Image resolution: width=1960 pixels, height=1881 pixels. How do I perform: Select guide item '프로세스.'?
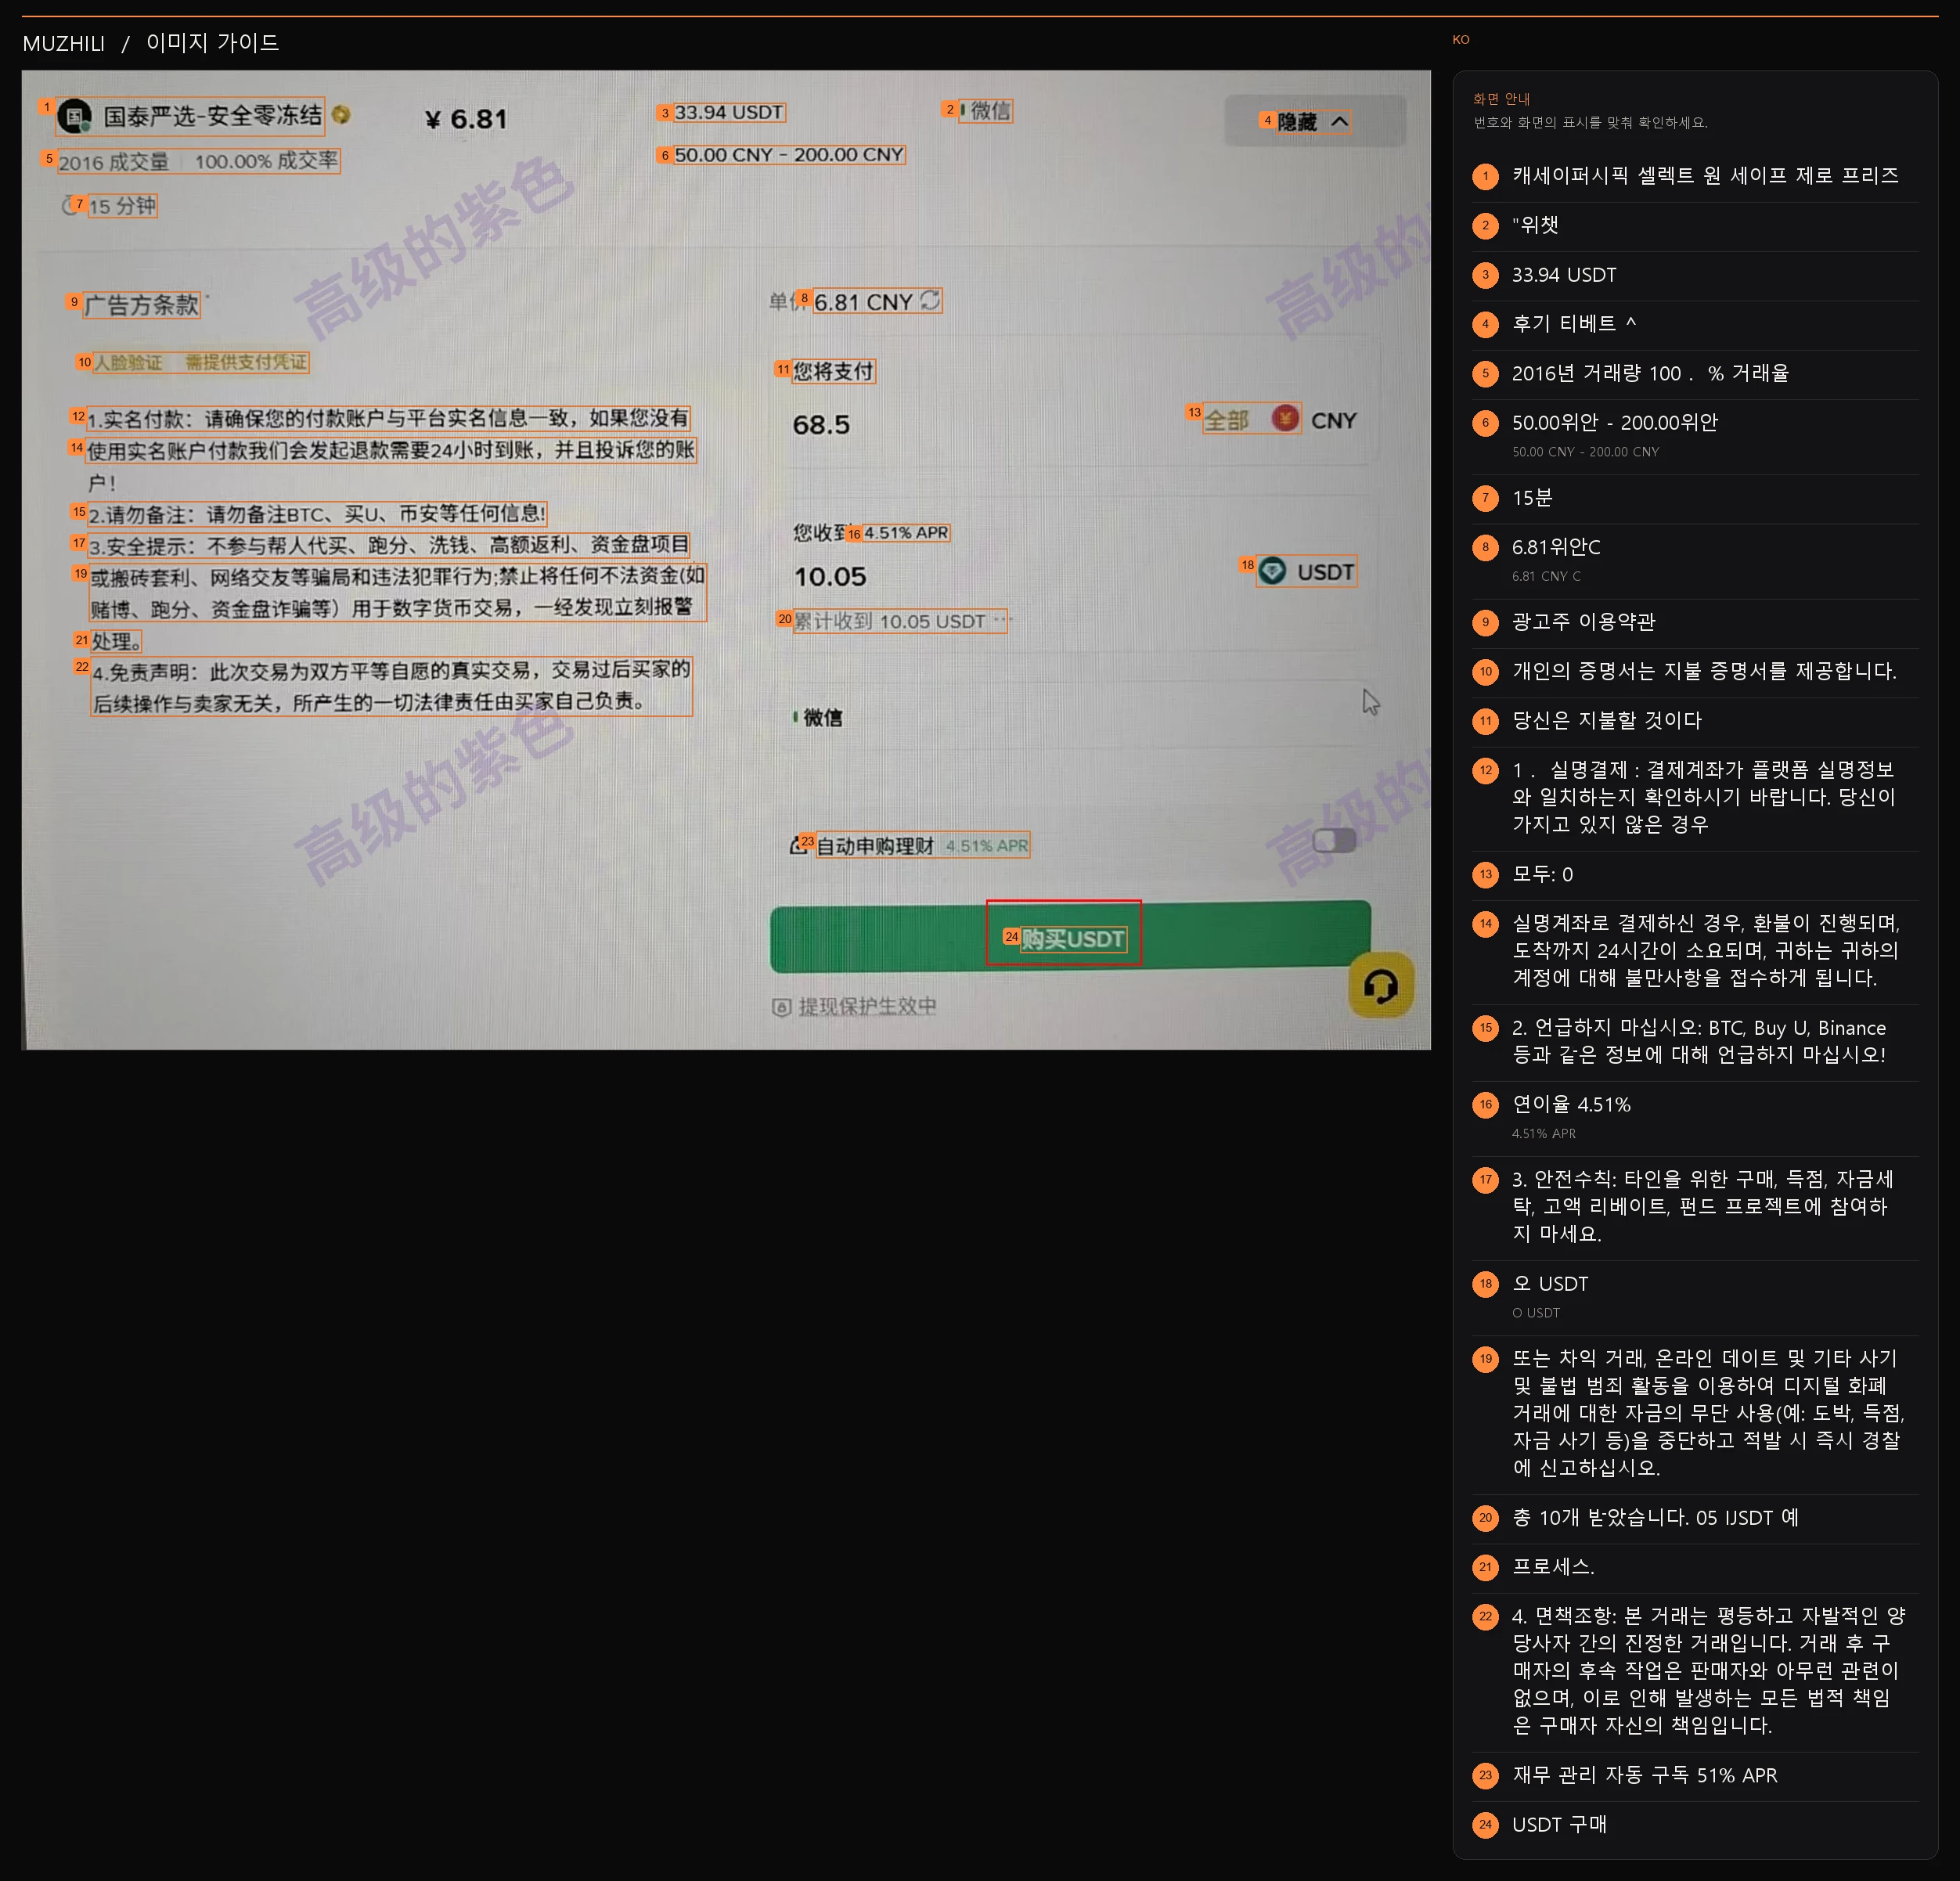pos(1695,1567)
